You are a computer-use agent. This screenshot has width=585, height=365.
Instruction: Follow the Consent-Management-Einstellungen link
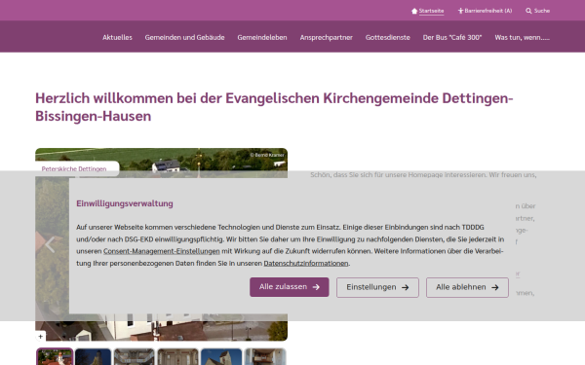(162, 251)
